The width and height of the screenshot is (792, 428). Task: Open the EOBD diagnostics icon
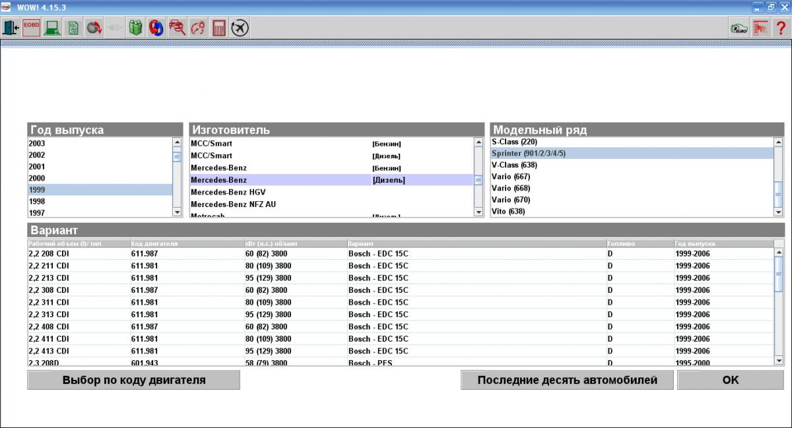31,28
